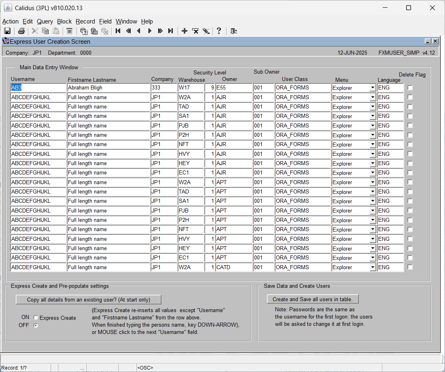This screenshot has height=372, width=445.
Task: Open the Record menu
Action: (85, 21)
